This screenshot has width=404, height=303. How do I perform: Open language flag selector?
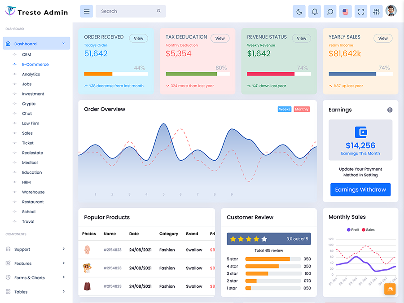click(x=346, y=12)
